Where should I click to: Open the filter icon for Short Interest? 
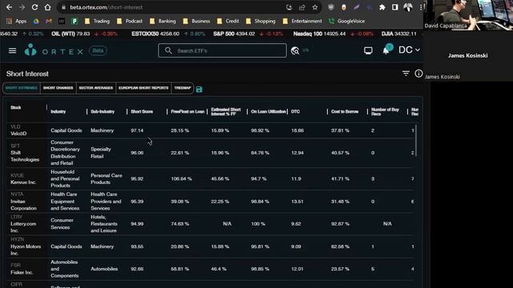click(406, 74)
